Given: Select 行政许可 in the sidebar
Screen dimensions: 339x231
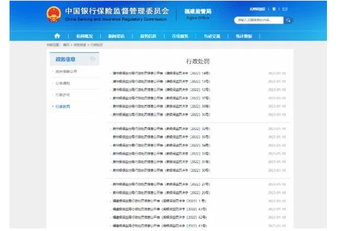Looking at the screenshot, I should 63,95.
